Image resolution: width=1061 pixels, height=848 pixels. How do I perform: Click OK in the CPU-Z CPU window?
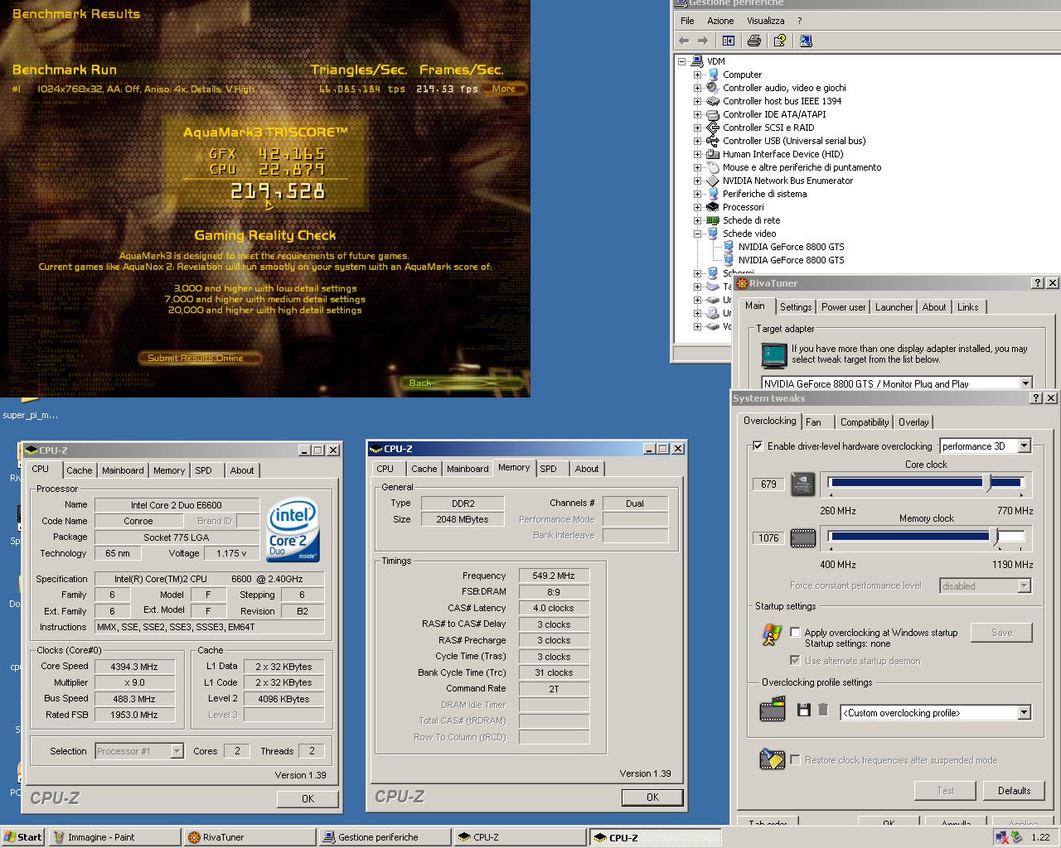(x=308, y=799)
